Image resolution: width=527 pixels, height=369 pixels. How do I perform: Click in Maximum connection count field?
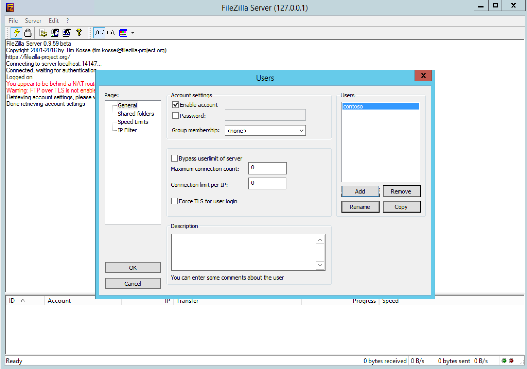267,168
